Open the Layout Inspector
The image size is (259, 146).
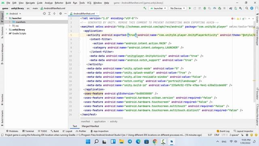click(244, 131)
